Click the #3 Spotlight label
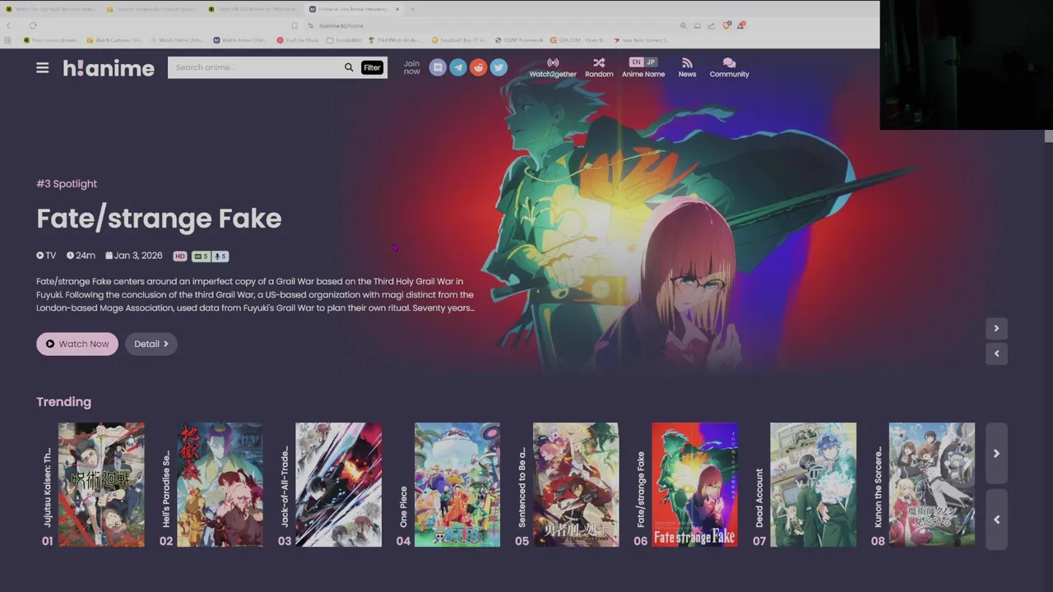Viewport: 1053px width, 592px height. (67, 183)
